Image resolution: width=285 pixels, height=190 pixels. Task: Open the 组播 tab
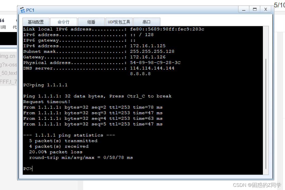tap(91, 22)
